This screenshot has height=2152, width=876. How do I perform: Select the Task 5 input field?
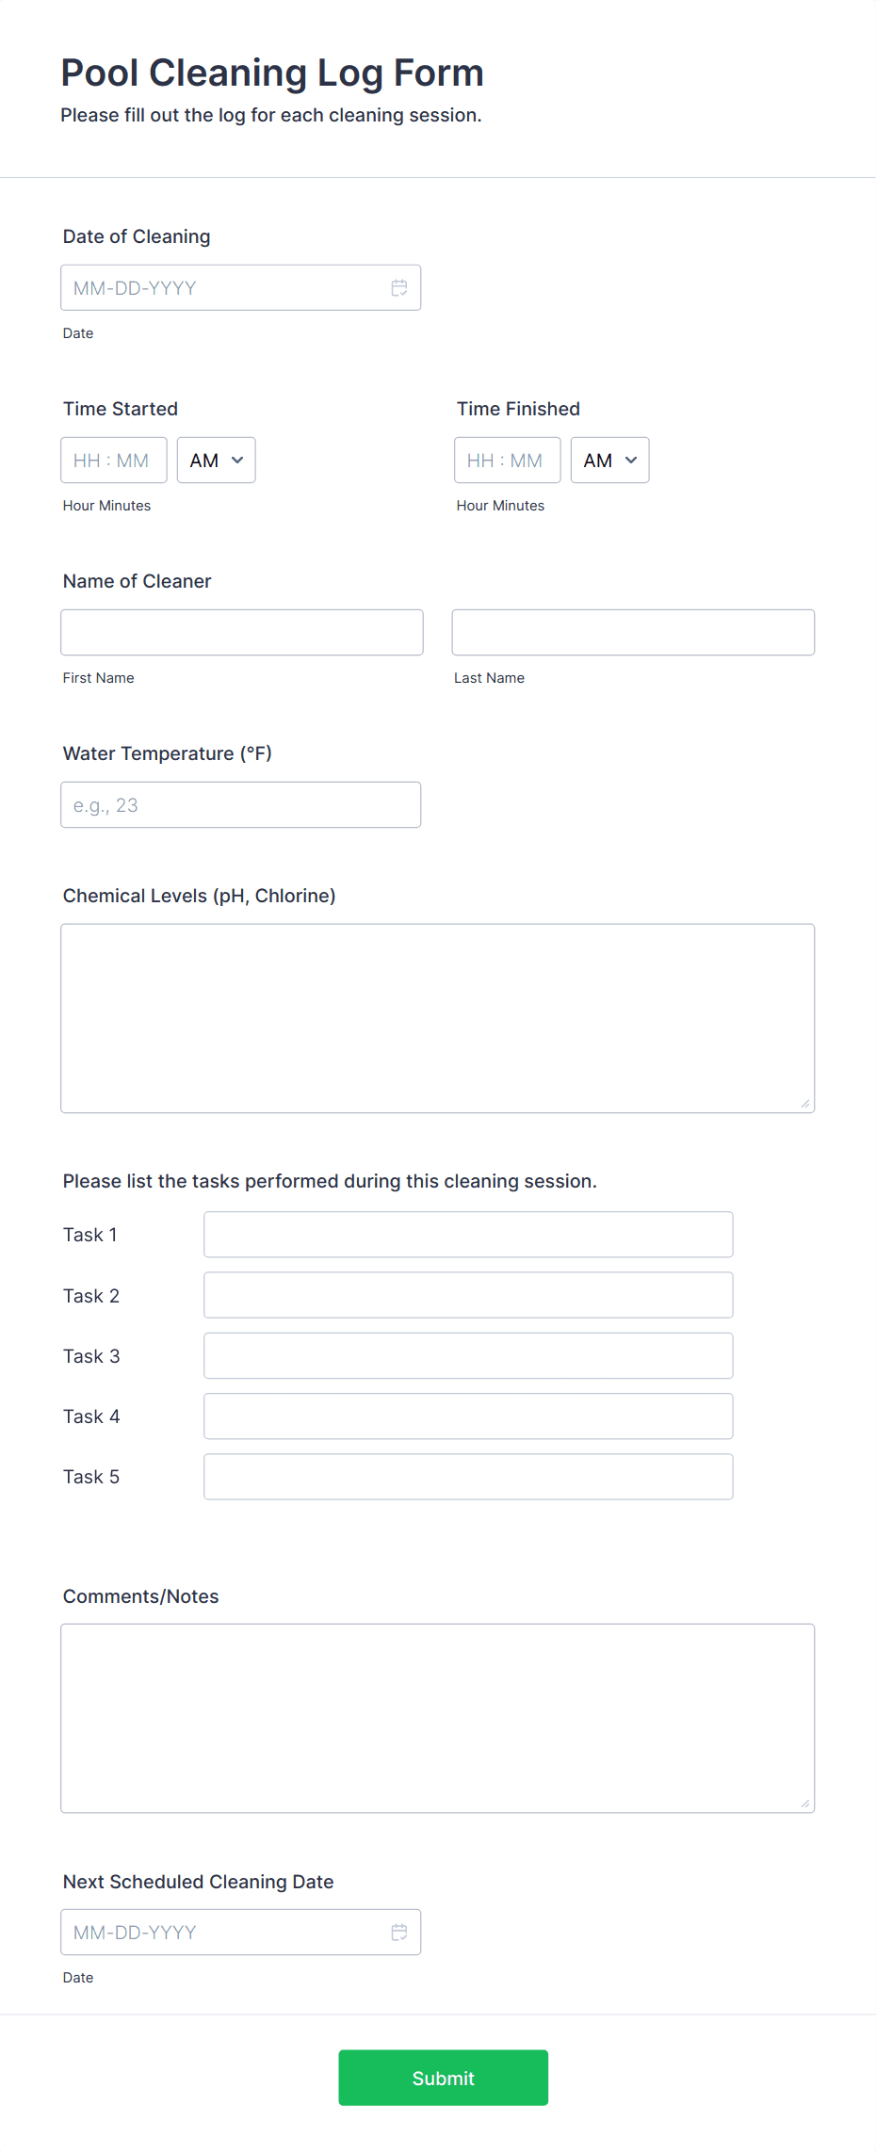[468, 1476]
